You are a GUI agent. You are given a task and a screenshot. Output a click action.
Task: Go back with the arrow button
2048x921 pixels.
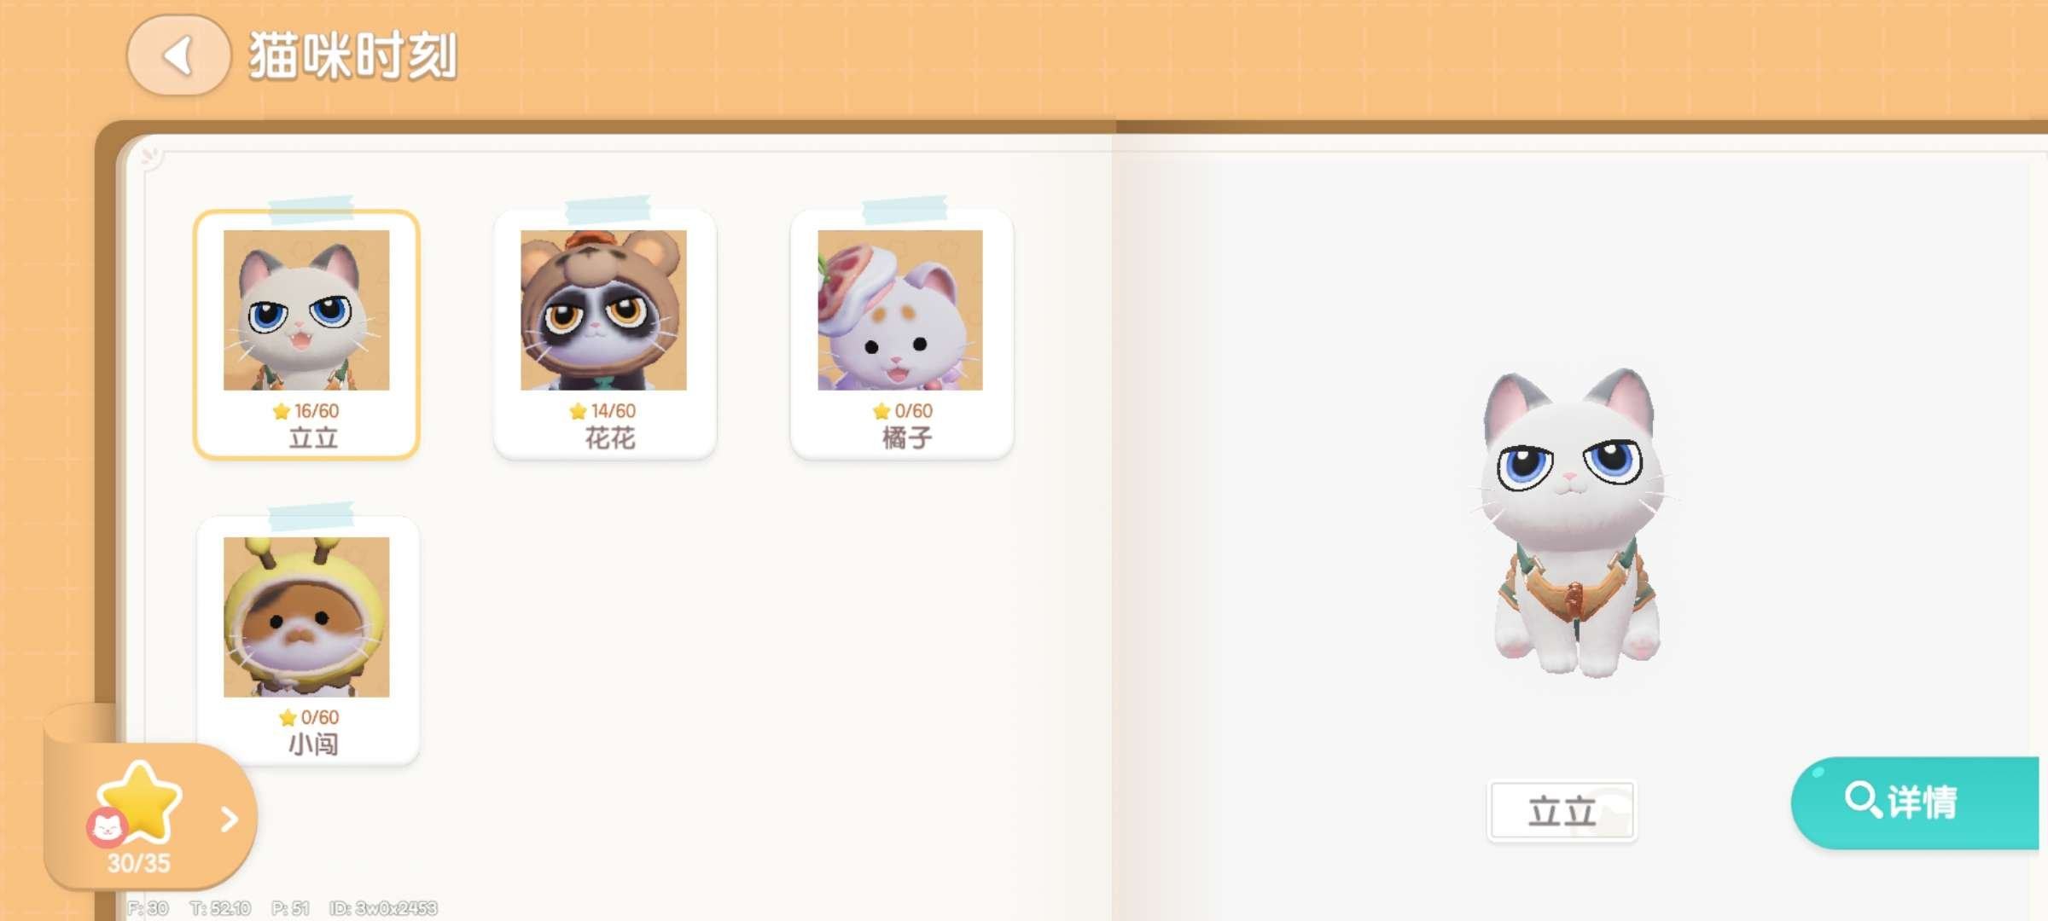click(x=178, y=55)
